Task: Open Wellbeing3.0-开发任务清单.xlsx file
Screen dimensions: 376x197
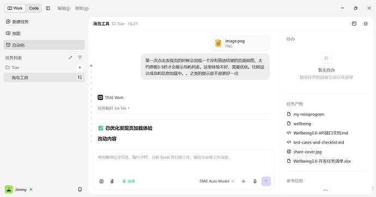Action: coord(319,161)
